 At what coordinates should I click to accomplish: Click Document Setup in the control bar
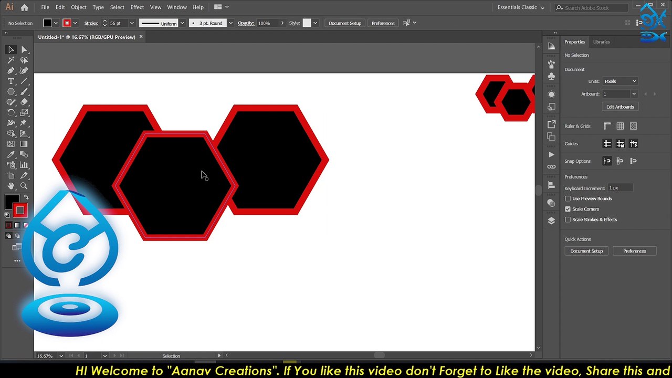(x=345, y=23)
